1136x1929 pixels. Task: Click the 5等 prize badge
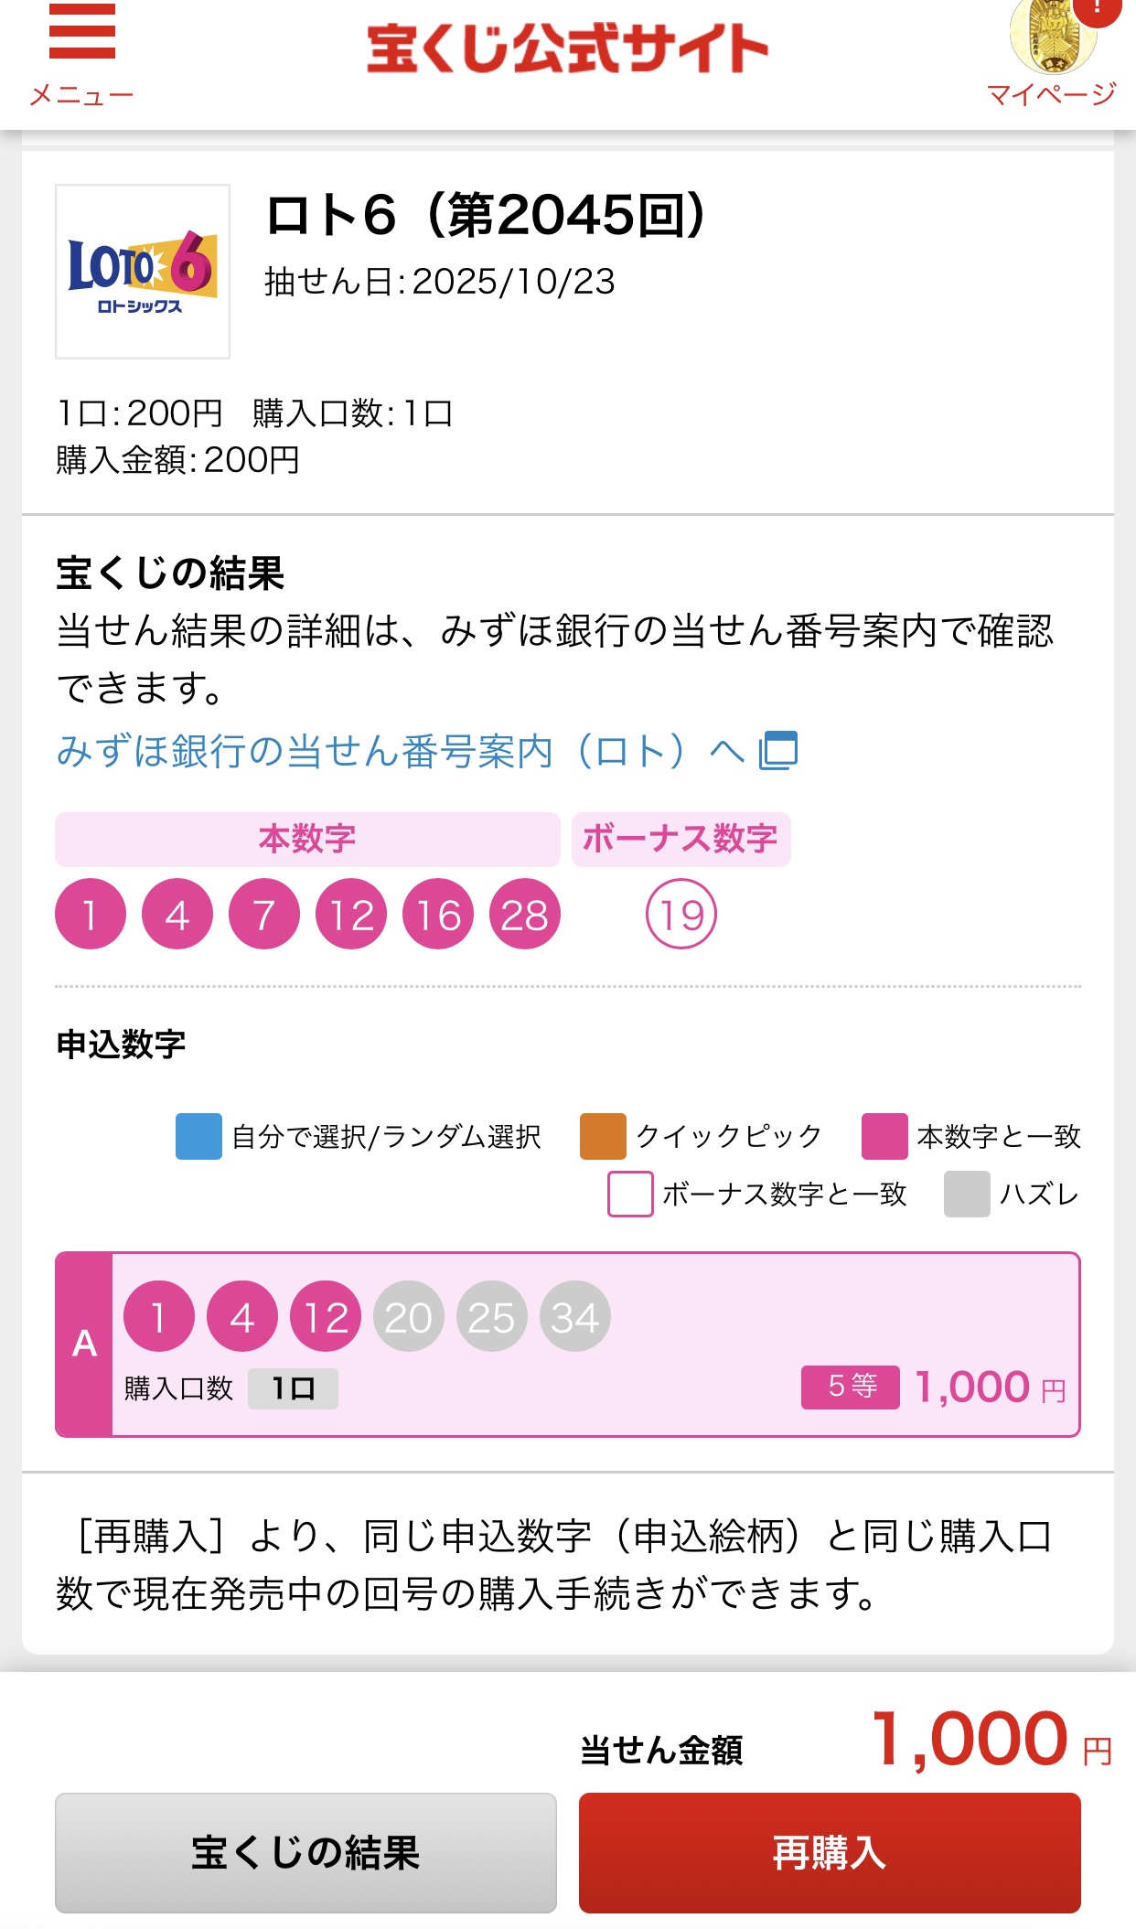pos(851,1387)
